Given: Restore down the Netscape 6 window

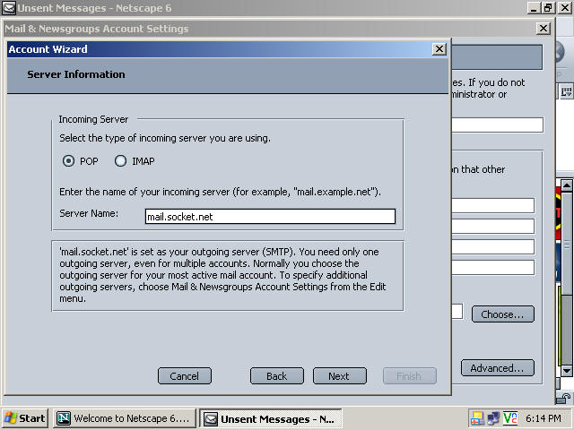Looking at the screenshot, I should [548, 8].
